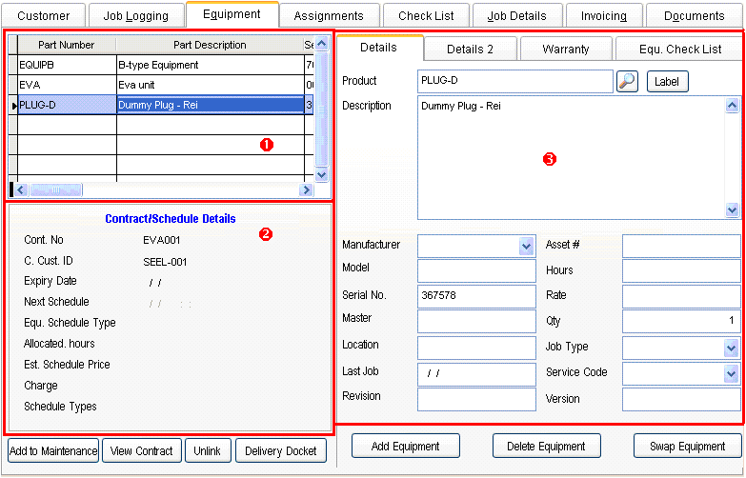Click the magnifier lookup icon beside Product
Image resolution: width=746 pixels, height=478 pixels.
click(627, 82)
